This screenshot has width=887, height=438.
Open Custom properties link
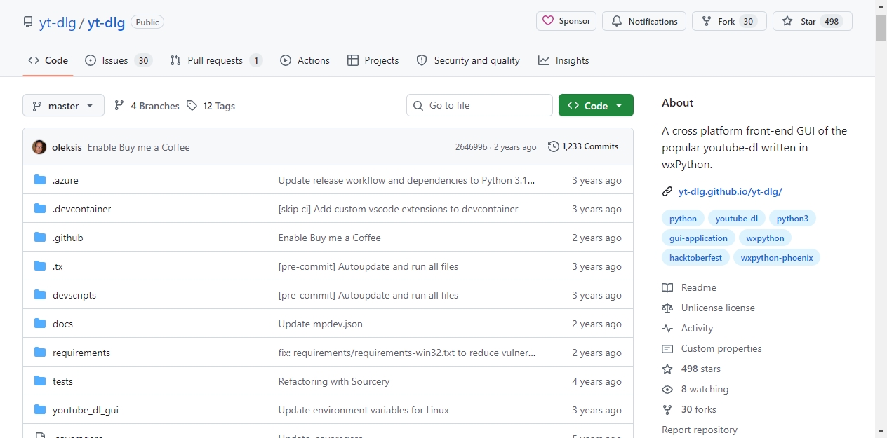point(712,348)
